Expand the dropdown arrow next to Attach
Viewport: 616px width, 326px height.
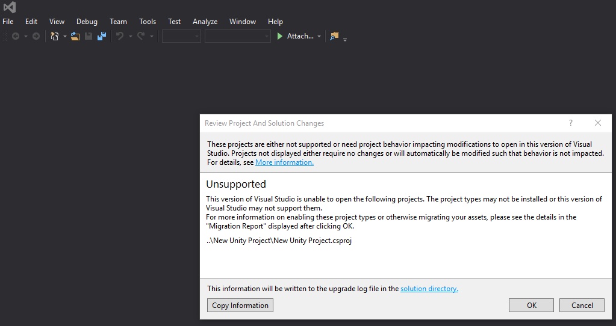(319, 37)
